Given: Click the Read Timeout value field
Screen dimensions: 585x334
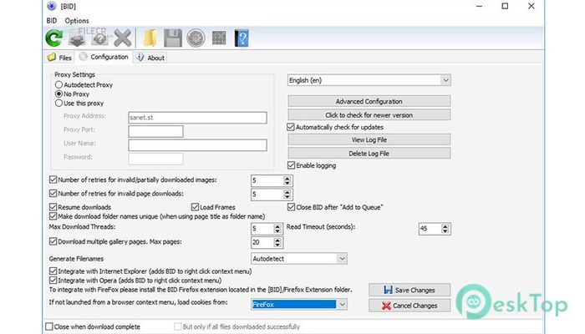Looking at the screenshot, I should click(430, 229).
